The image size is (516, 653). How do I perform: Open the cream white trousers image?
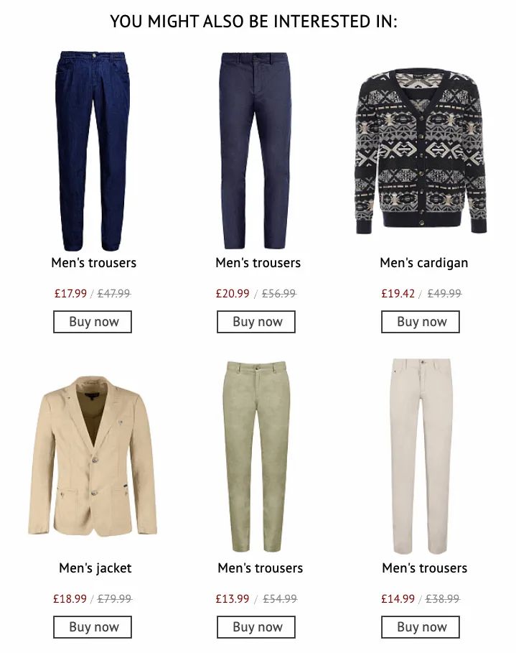pos(421,456)
